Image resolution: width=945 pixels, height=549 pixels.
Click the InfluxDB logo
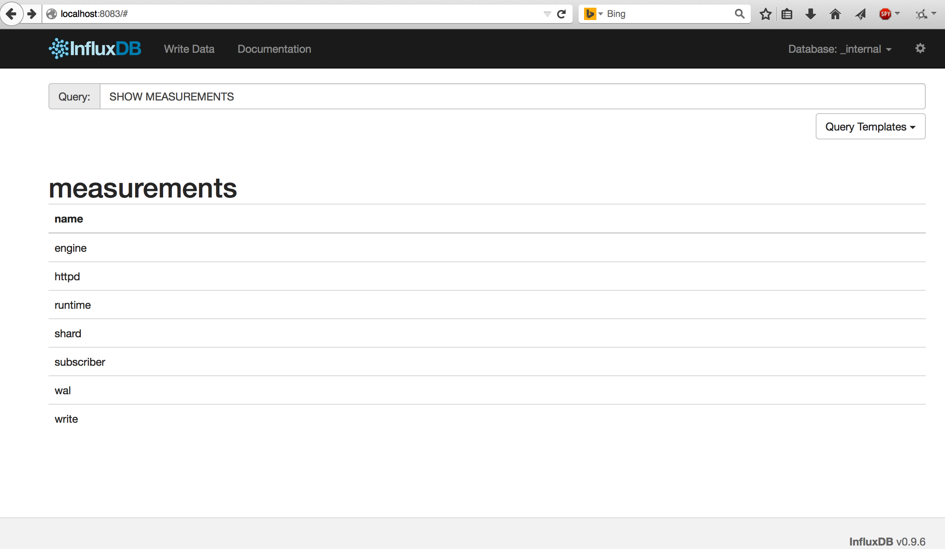click(x=95, y=49)
